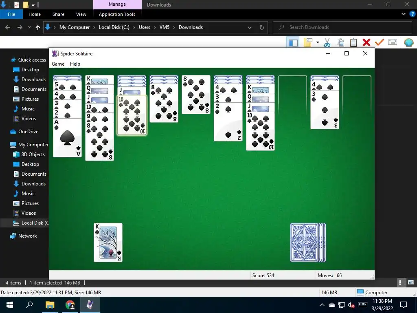Open the Application Tools ribbon tab
The height and width of the screenshot is (313, 417).
pyautogui.click(x=117, y=14)
